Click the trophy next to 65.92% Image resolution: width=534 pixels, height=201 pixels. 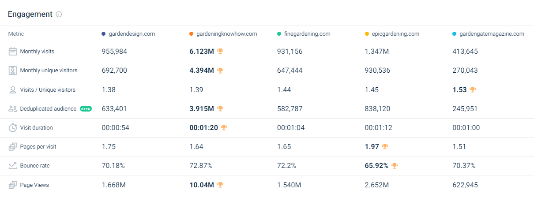[395, 166]
